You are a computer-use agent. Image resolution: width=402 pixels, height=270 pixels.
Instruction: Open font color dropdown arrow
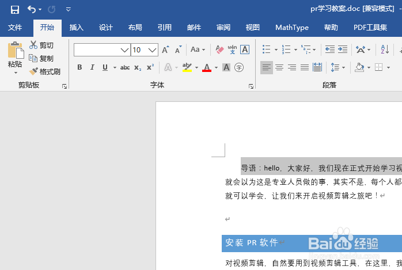pos(216,67)
